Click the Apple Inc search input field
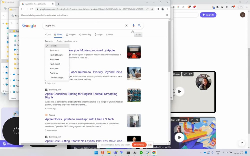 pos(84,25)
